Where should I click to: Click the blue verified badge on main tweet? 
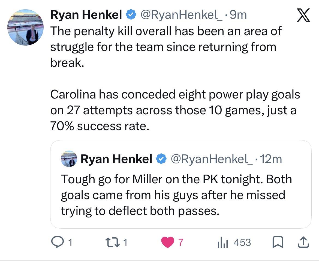[x=131, y=15]
